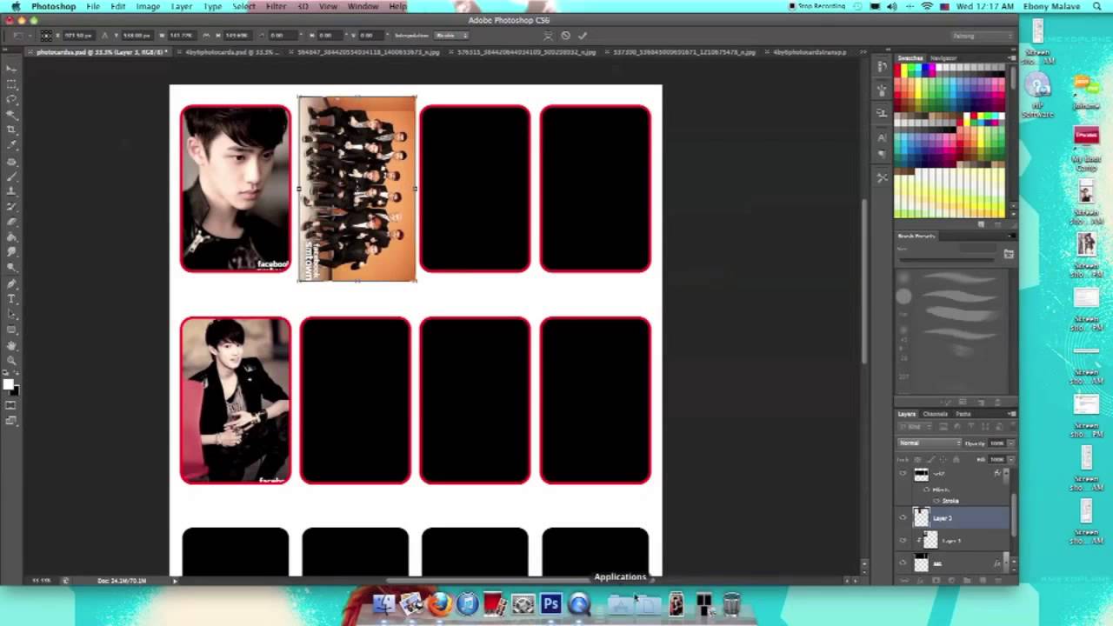Viewport: 1113px width, 626px height.
Task: Click the X position input field
Action: point(78,36)
